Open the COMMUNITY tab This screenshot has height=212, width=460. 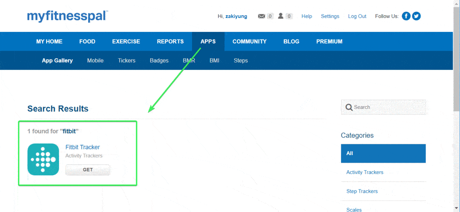[x=250, y=41]
